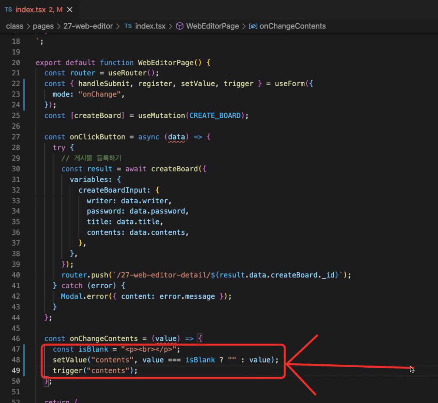Click line number 20 in gutter

(16, 63)
